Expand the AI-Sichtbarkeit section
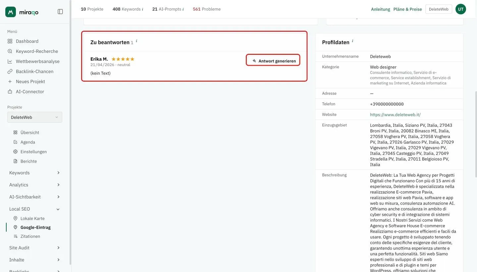Viewport: 477px width, 272px height. [35, 197]
